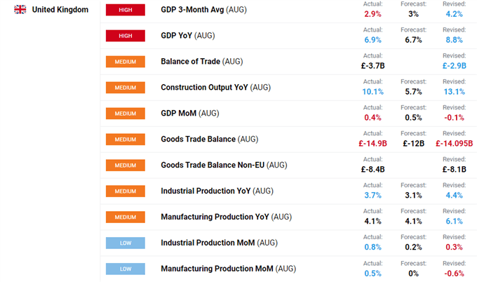Click MEDIUM badge for Construction Output YoY

click(x=126, y=88)
